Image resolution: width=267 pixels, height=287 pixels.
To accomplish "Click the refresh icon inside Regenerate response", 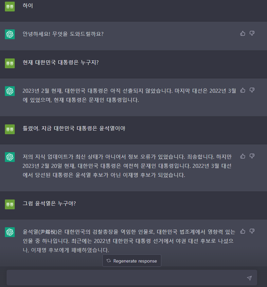I will pos(109,261).
